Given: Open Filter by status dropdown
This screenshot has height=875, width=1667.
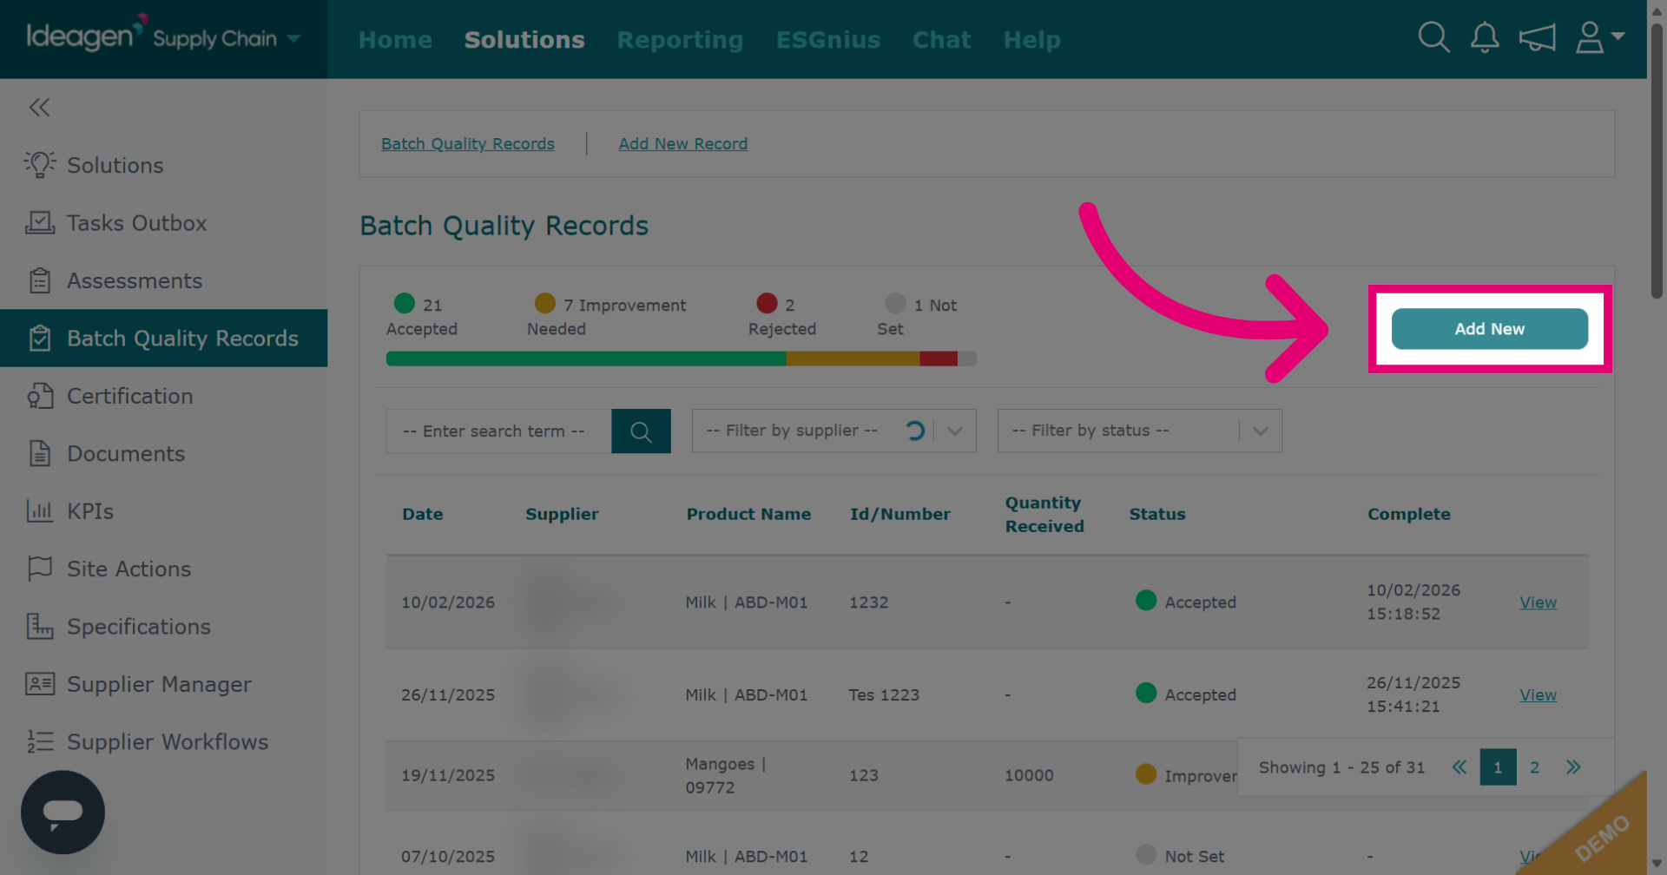Looking at the screenshot, I should click(1139, 431).
